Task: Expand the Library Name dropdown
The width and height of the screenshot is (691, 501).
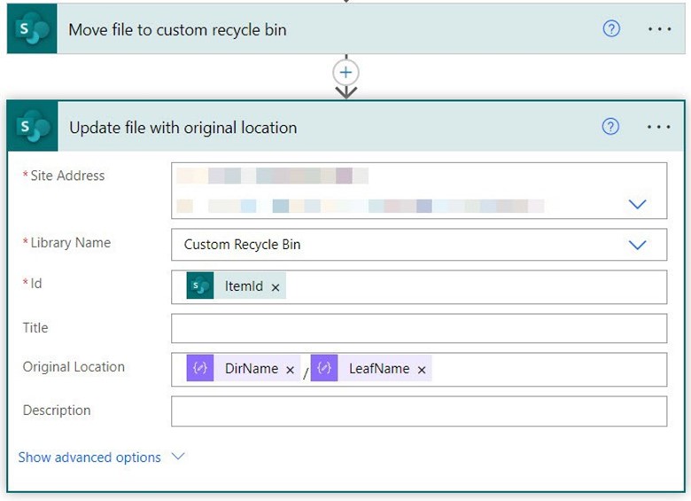Action: pos(637,245)
